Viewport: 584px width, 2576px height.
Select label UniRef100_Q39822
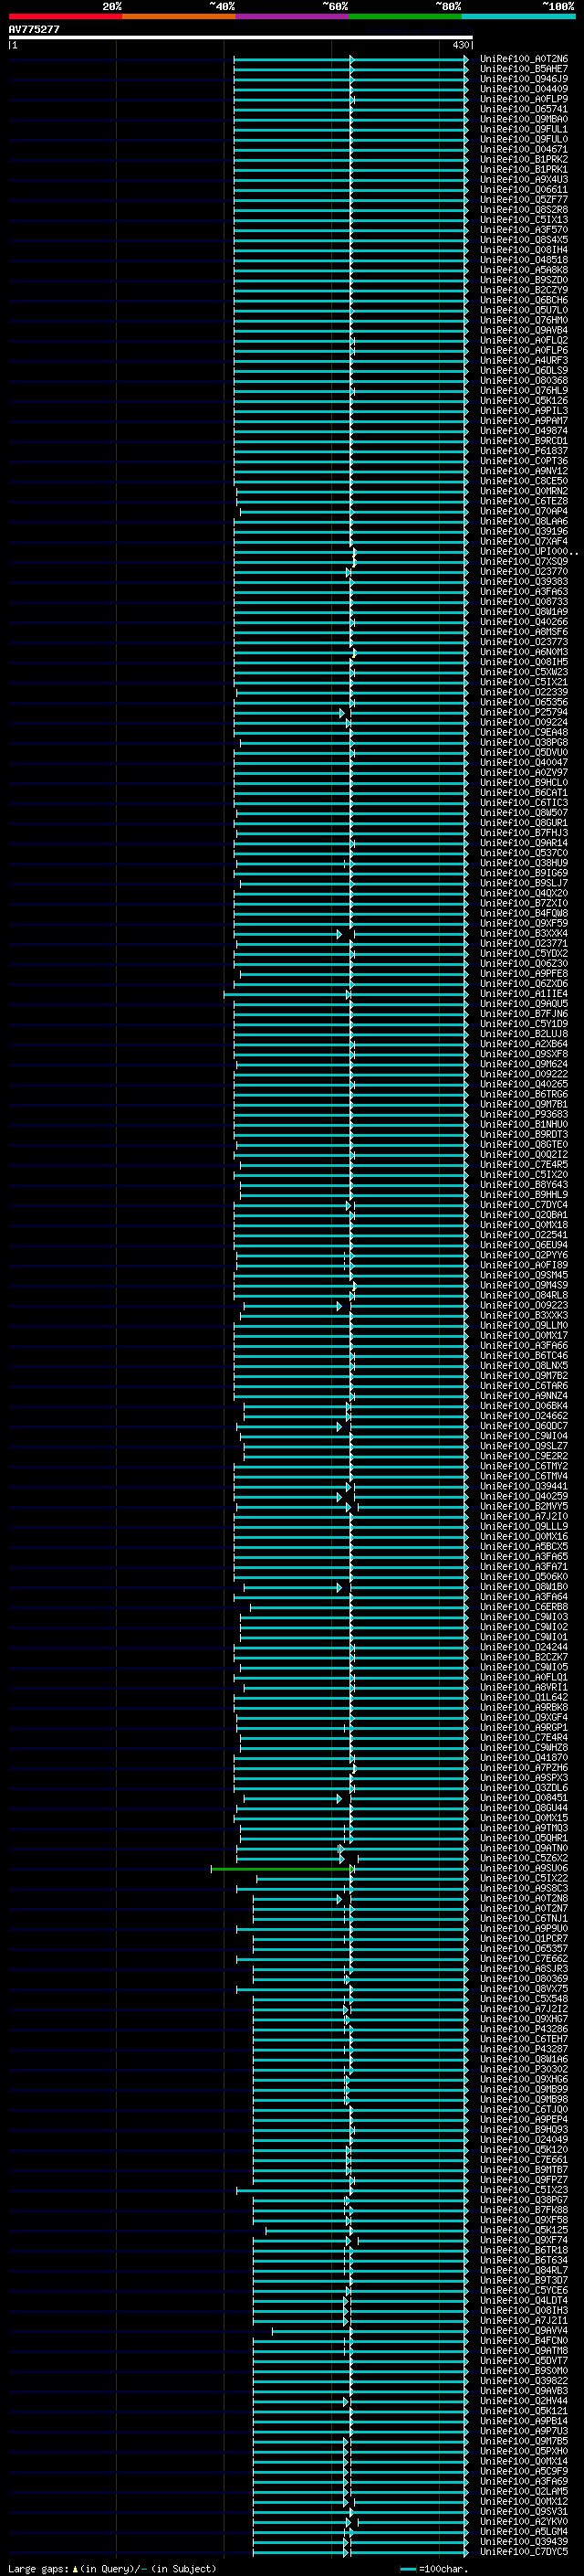click(x=523, y=2380)
